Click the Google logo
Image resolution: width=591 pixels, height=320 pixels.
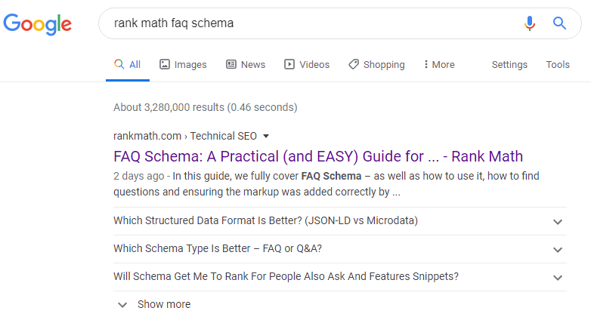tap(37, 23)
